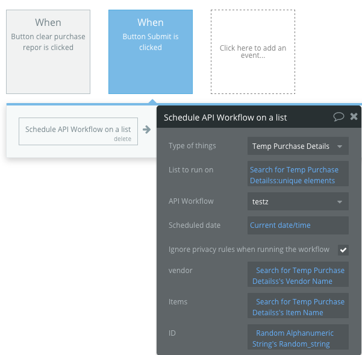This screenshot has width=362, height=355.
Task: Click the ID Random Alphanumeric String field
Action: click(298, 338)
